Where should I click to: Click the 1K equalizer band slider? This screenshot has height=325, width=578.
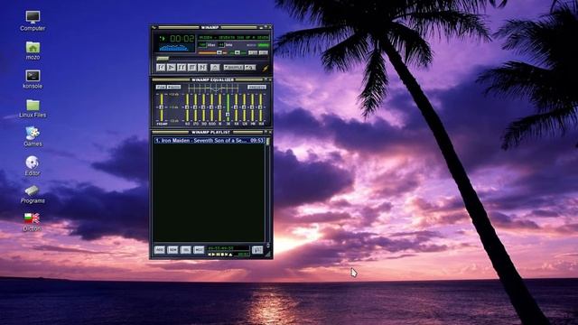(x=219, y=107)
